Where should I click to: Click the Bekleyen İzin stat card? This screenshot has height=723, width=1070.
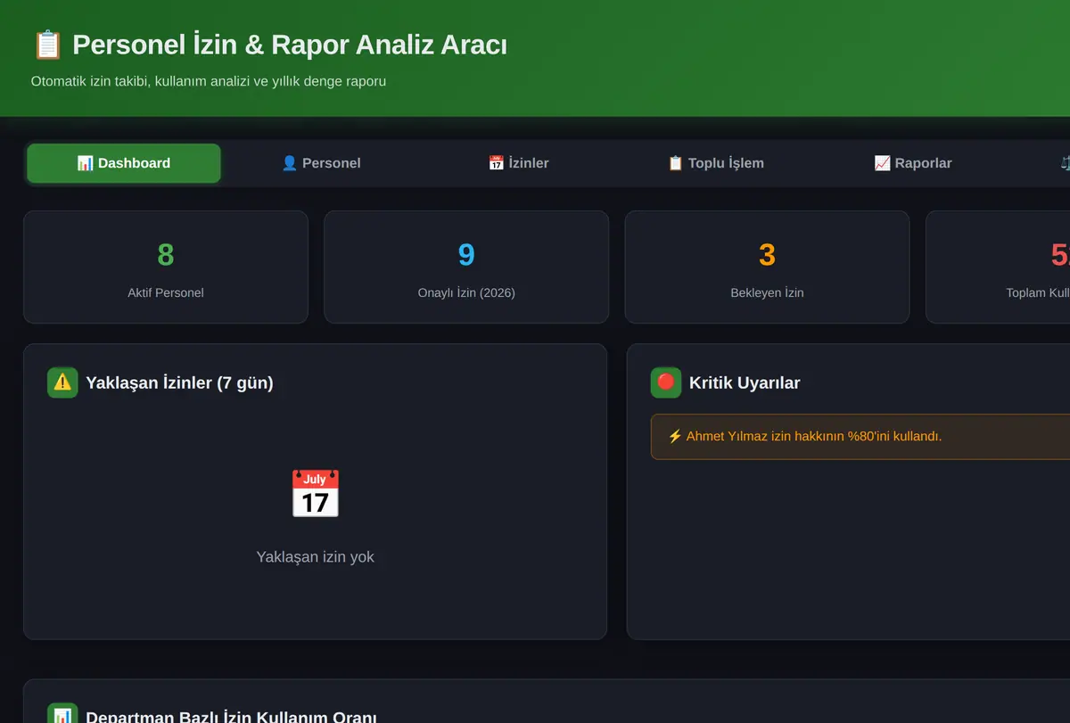click(767, 267)
